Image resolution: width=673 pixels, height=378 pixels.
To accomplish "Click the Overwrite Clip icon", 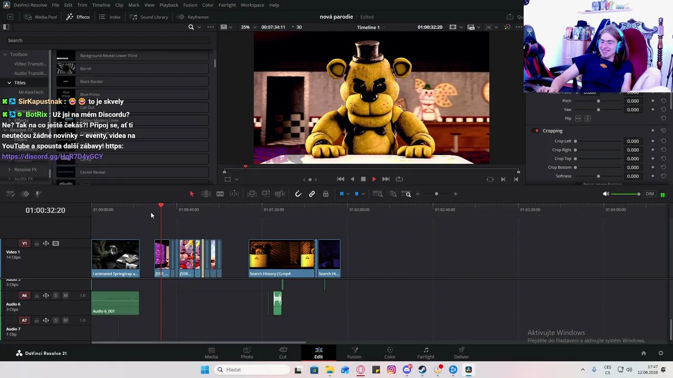I will pos(266,194).
